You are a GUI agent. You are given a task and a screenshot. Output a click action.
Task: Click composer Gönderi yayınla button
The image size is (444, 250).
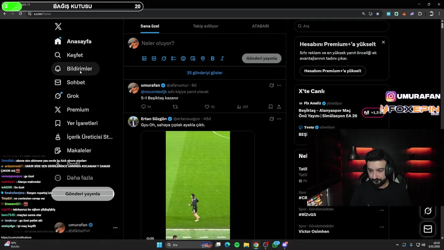(262, 58)
